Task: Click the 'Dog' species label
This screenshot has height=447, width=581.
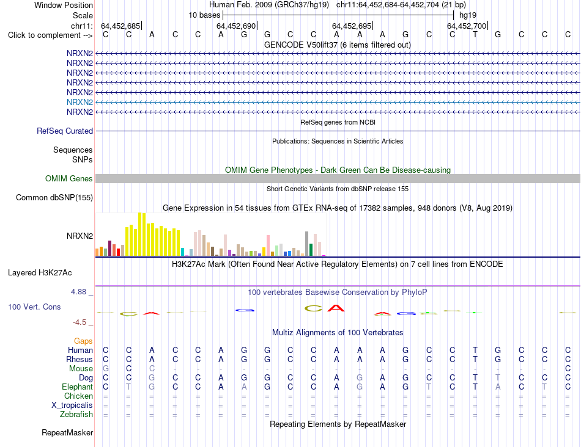Action: 86,378
